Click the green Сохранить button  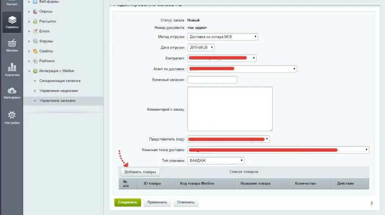coord(128,202)
